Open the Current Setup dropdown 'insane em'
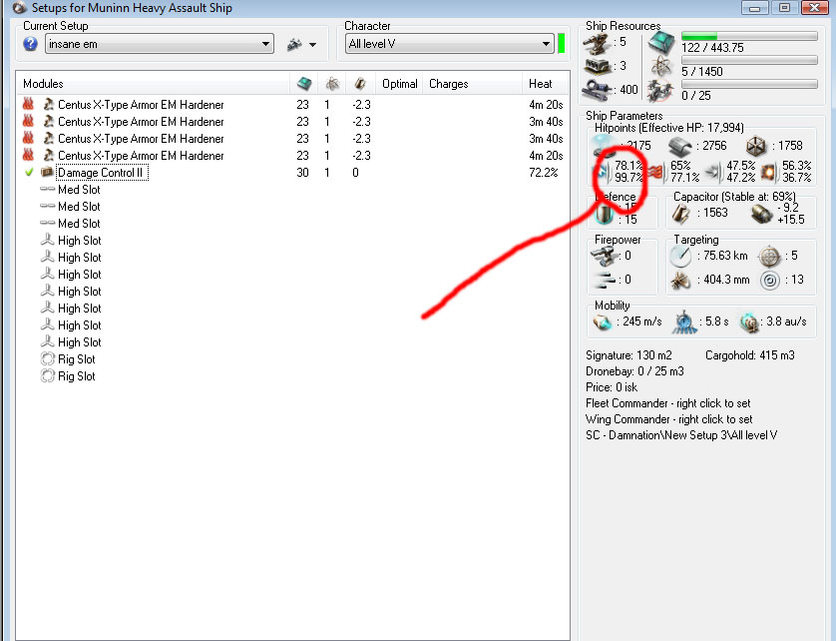Image resolution: width=836 pixels, height=641 pixels. click(160, 44)
